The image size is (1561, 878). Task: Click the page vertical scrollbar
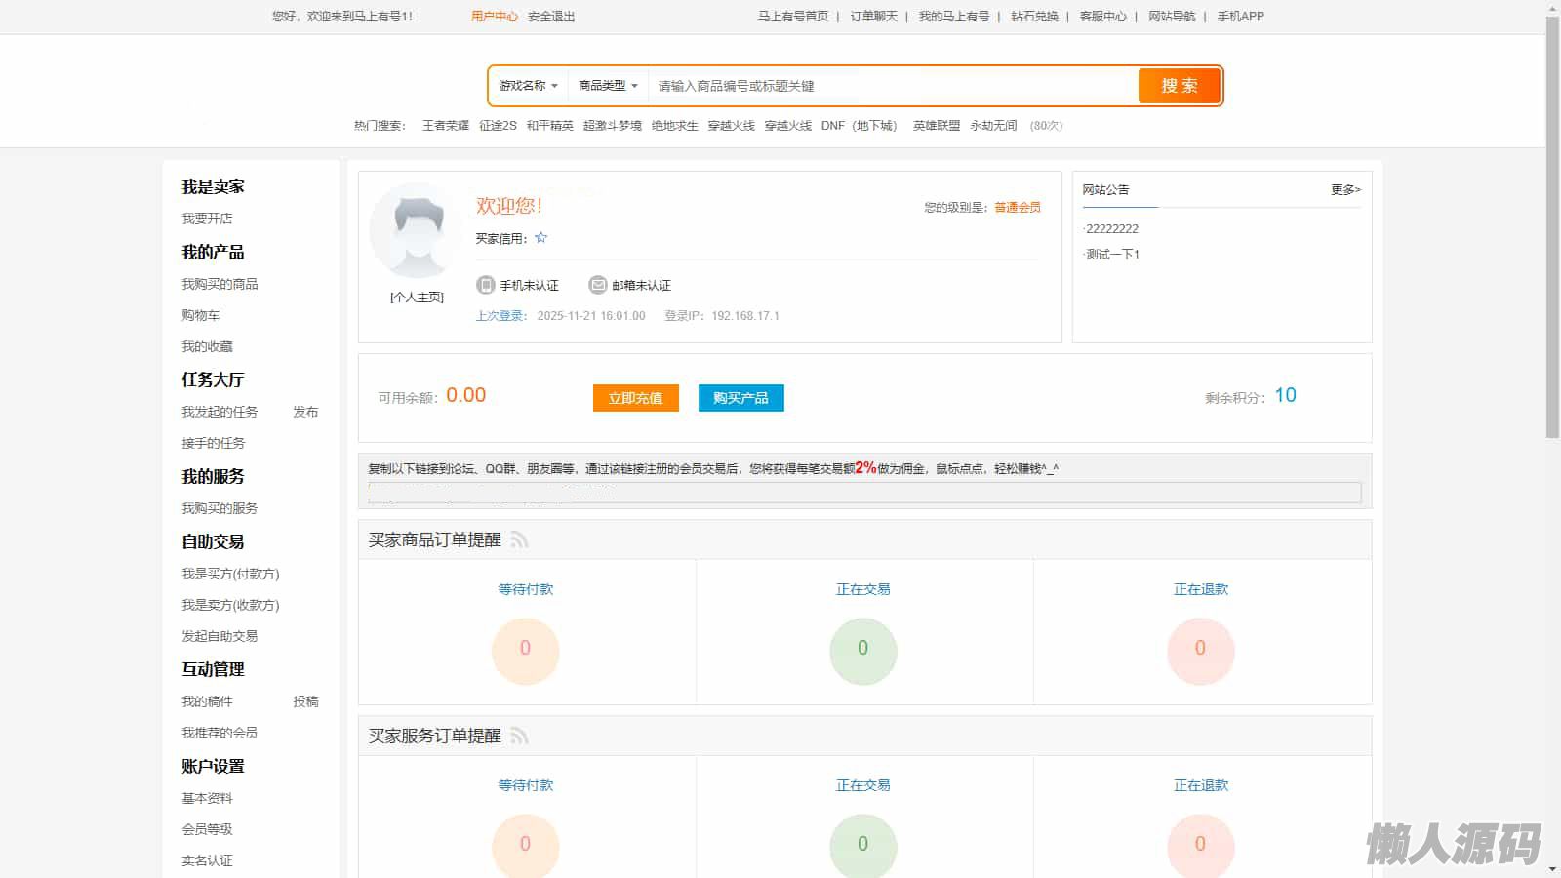[1552, 224]
